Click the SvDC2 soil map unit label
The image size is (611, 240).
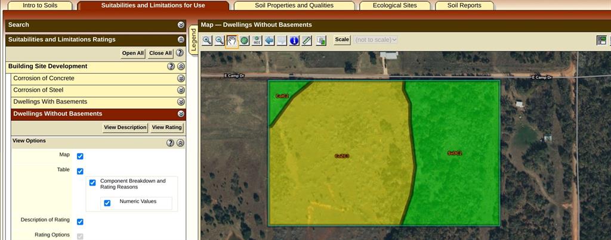pyautogui.click(x=454, y=153)
